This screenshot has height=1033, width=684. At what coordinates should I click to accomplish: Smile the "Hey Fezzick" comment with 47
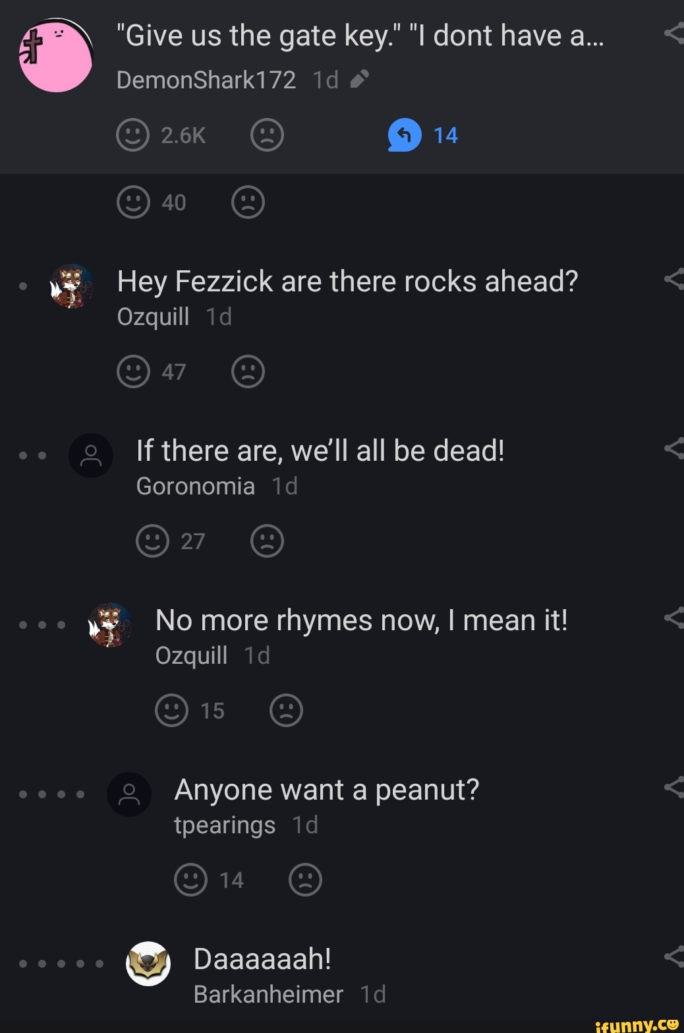pos(133,371)
